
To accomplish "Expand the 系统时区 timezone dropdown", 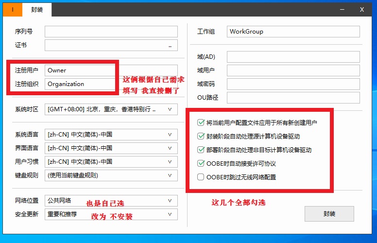I will pos(170,109).
